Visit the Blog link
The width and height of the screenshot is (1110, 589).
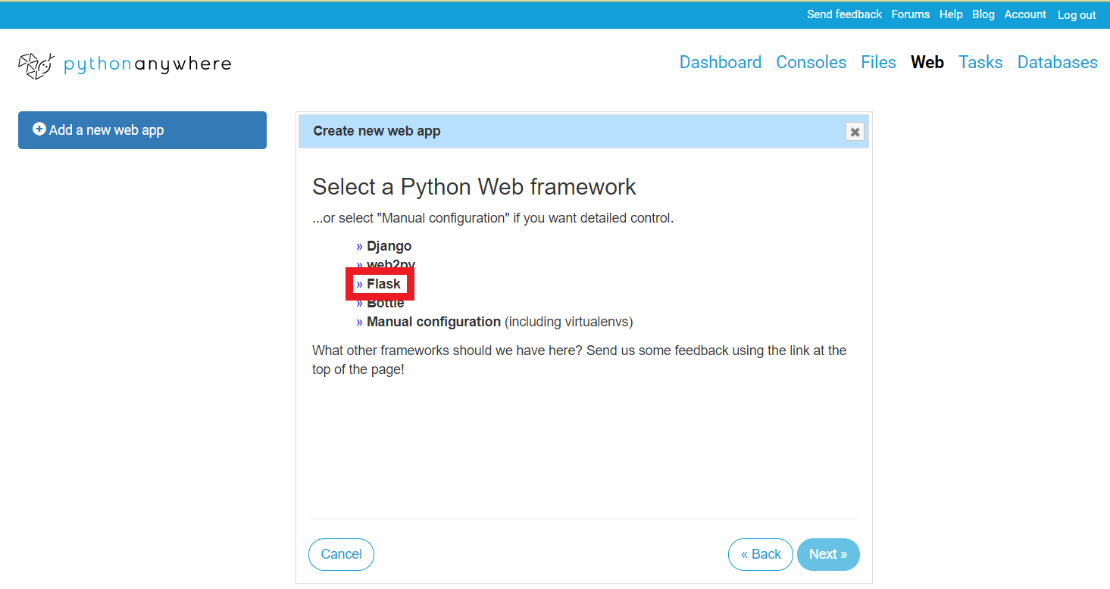[x=983, y=14]
